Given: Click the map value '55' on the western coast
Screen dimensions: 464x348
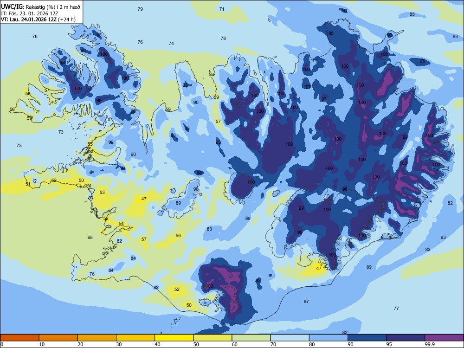Looking at the screenshot, I should [90, 144].
